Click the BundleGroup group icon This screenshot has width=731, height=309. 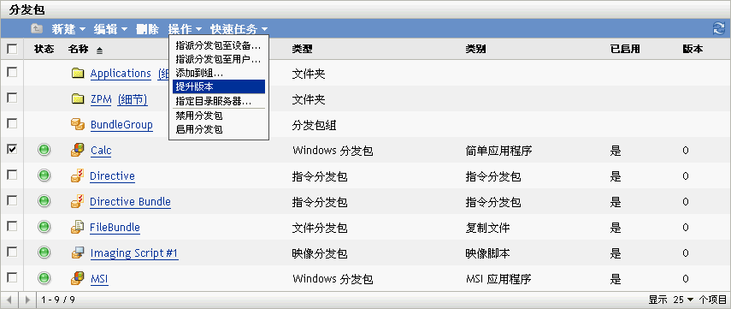[x=78, y=125]
